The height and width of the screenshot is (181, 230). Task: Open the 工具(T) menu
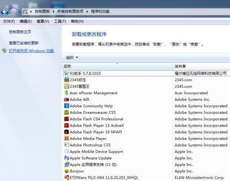click(60, 21)
